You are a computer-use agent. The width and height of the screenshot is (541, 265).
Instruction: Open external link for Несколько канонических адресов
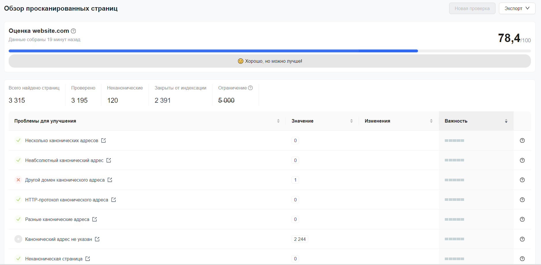click(103, 140)
